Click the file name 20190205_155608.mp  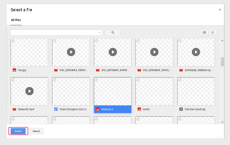coord(199,70)
